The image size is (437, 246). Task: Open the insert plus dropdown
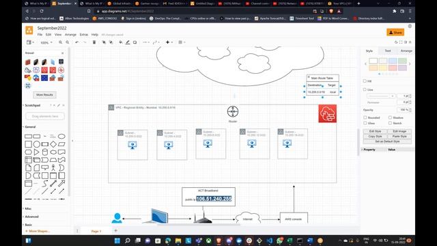[x=169, y=42]
